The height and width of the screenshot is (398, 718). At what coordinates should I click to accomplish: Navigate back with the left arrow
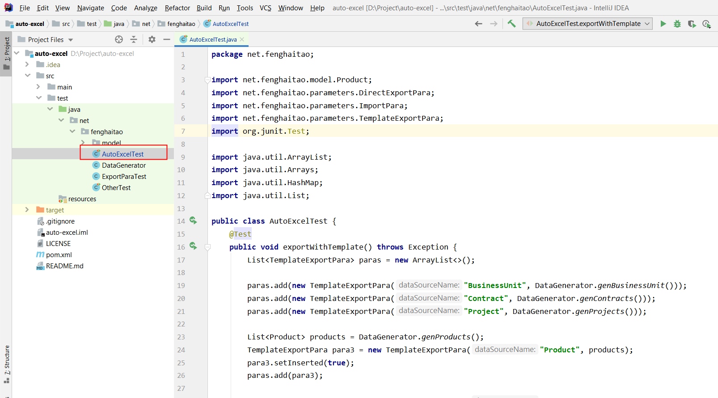click(478, 24)
